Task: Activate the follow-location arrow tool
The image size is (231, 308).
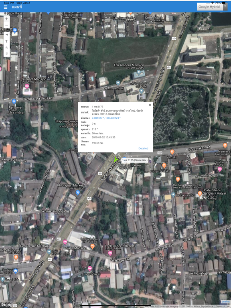Action: 7,35
